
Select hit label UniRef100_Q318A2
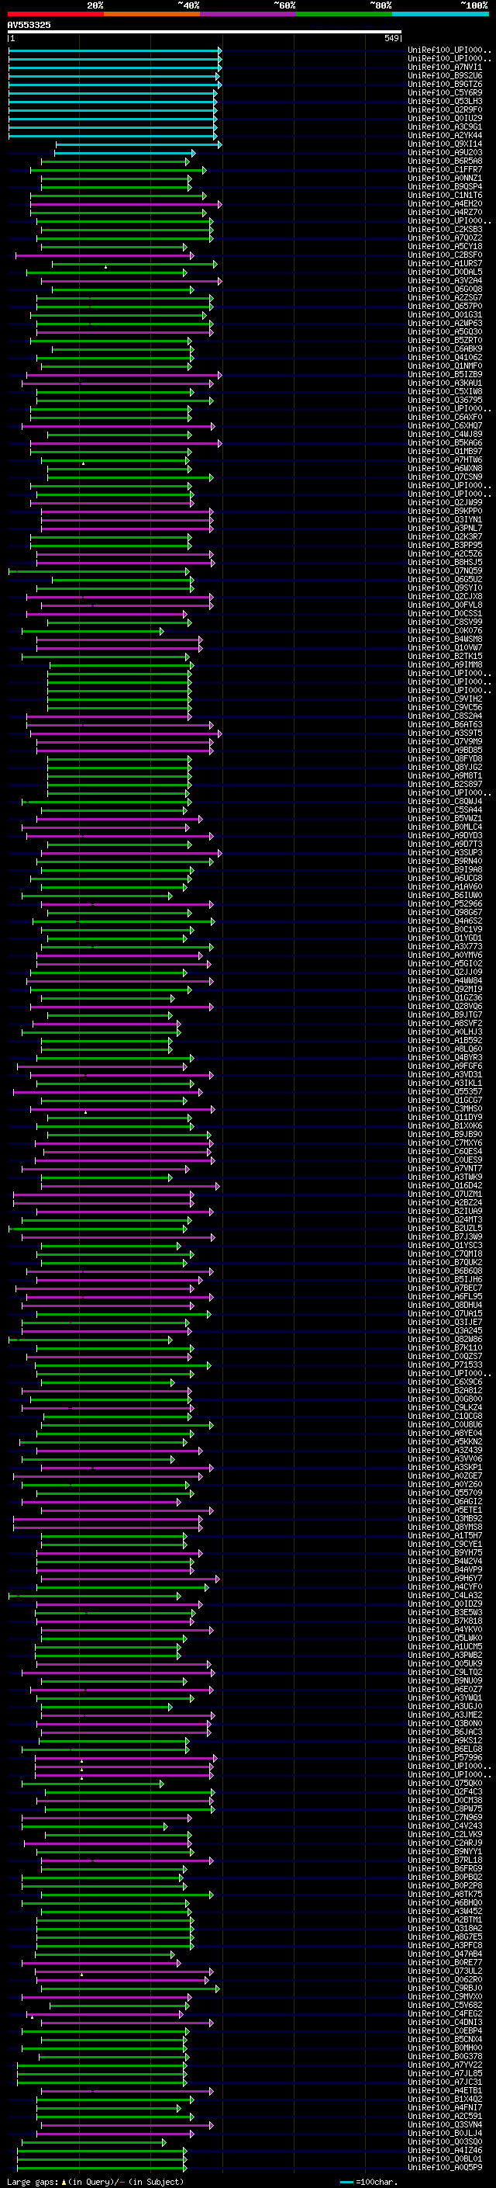pos(445,1928)
